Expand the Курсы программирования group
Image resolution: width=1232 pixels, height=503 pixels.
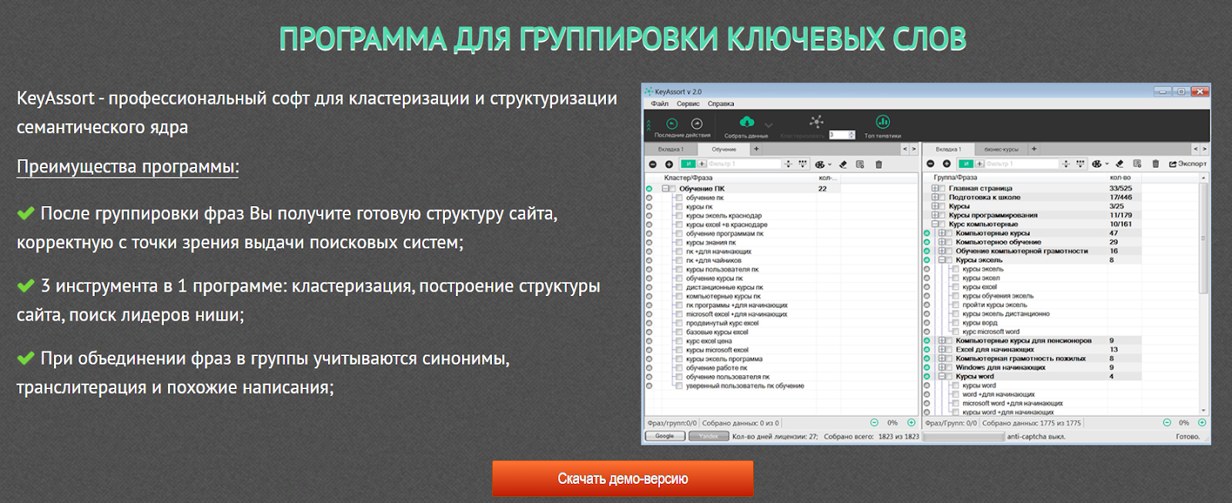click(x=935, y=215)
